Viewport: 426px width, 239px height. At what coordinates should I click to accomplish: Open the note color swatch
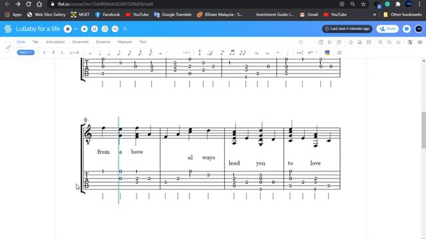(x=327, y=52)
